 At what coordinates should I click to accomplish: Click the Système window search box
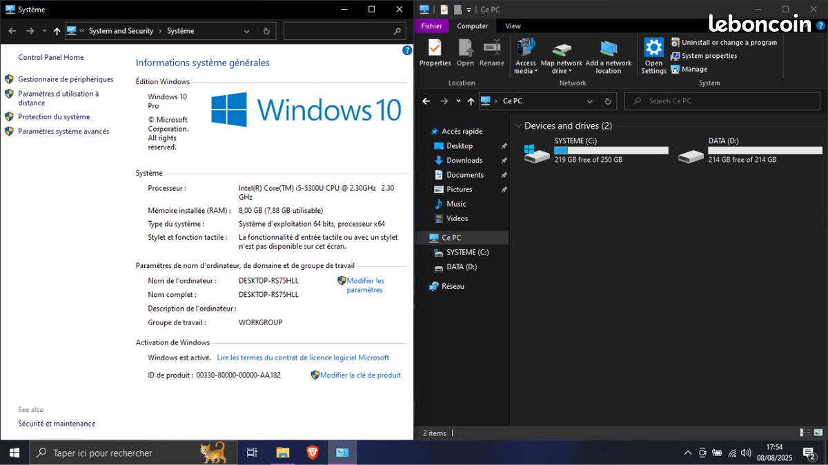pos(344,31)
